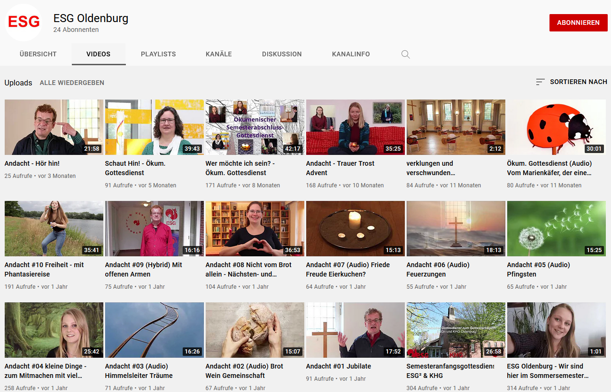Click '80 Aufrufe • vor 11 Monaten' text
The image size is (611, 392).
point(544,185)
